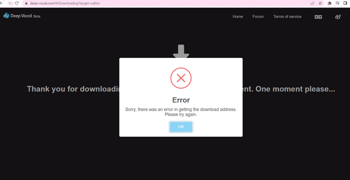Image resolution: width=350 pixels, height=180 pixels.
Task: Switch language with the A/Z icon
Action: pos(318,17)
